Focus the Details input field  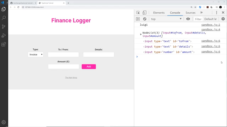99,55
